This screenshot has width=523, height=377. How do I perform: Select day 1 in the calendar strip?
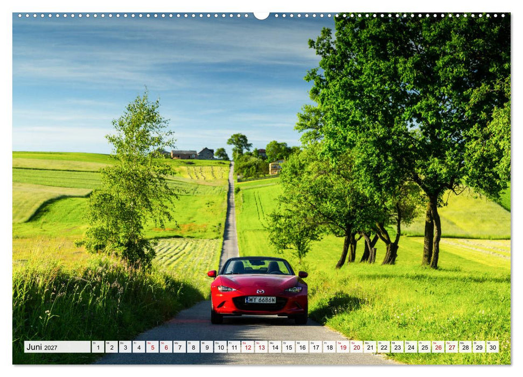coord(98,347)
